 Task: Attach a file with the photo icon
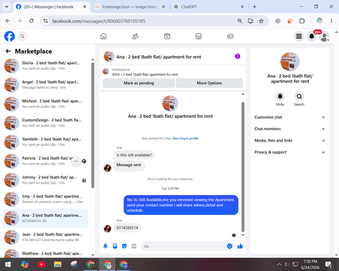(x=115, y=246)
